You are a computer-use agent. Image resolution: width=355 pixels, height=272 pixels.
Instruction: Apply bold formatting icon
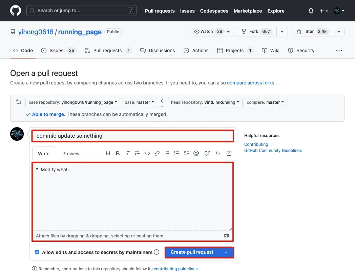(x=118, y=153)
